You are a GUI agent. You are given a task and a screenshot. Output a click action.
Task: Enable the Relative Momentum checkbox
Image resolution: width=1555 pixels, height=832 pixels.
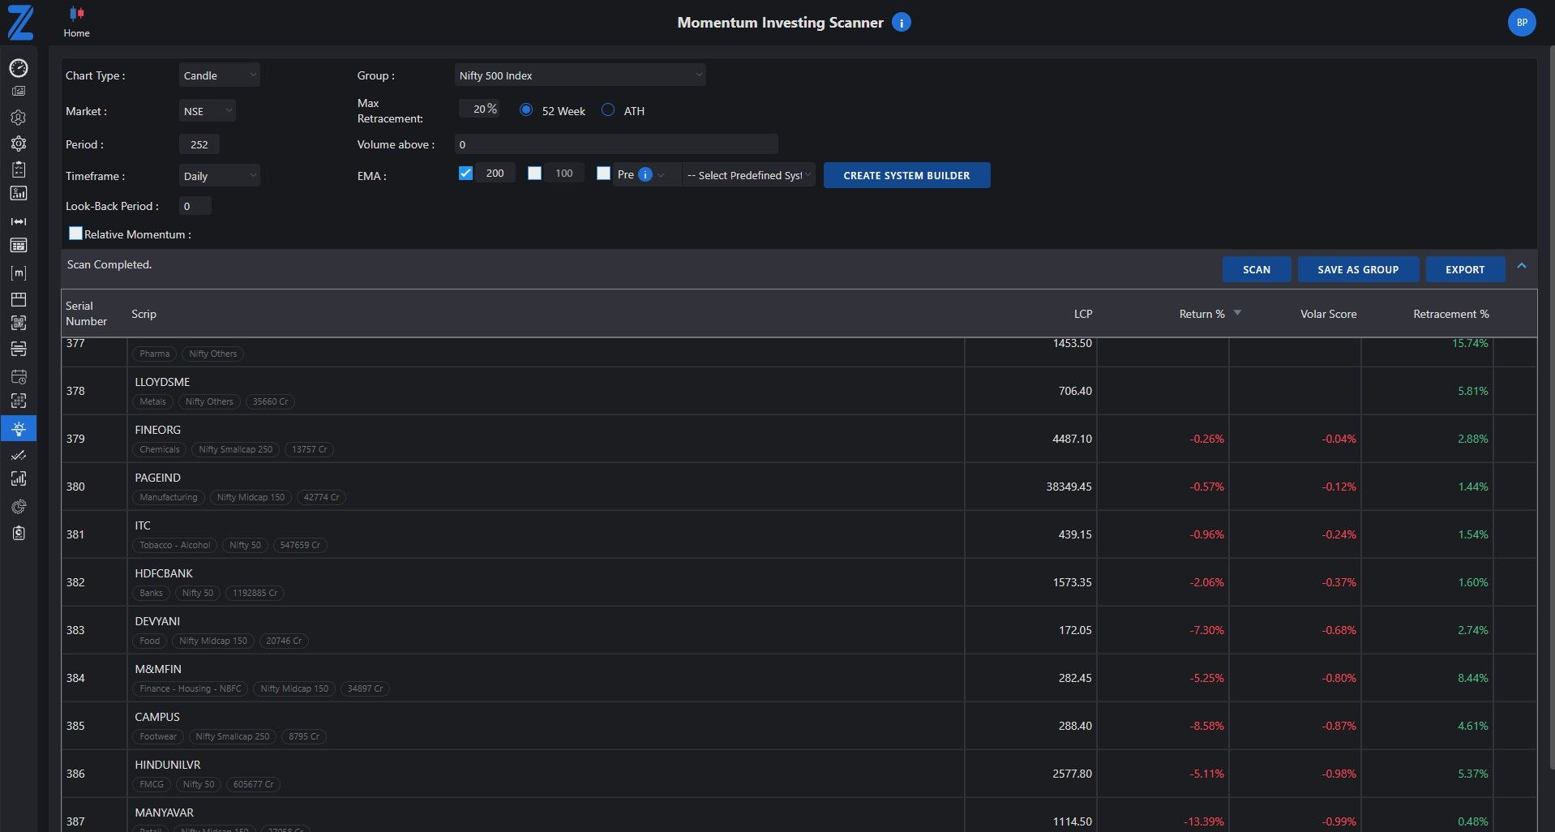click(x=75, y=234)
